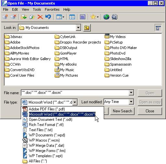This screenshot has height=164, width=166.
Task: Click the map network drive icon
Action: pyautogui.click(x=5, y=17)
